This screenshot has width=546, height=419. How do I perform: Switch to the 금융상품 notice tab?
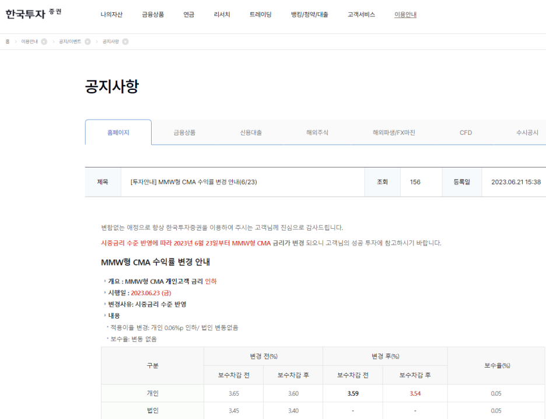pyautogui.click(x=184, y=132)
